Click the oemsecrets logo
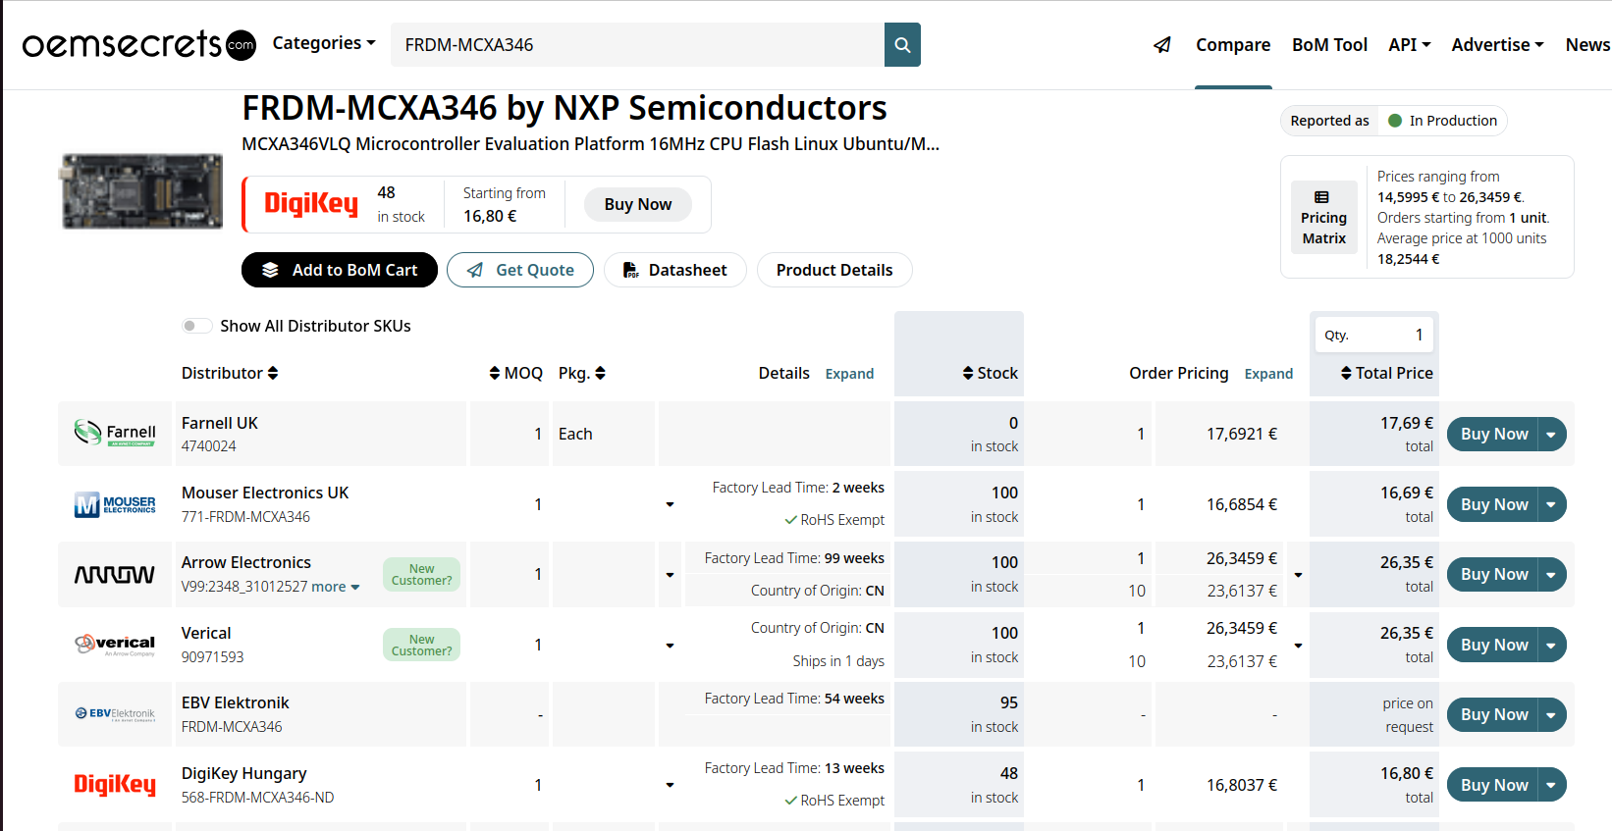Screen dimensions: 1612x831 click(x=138, y=44)
